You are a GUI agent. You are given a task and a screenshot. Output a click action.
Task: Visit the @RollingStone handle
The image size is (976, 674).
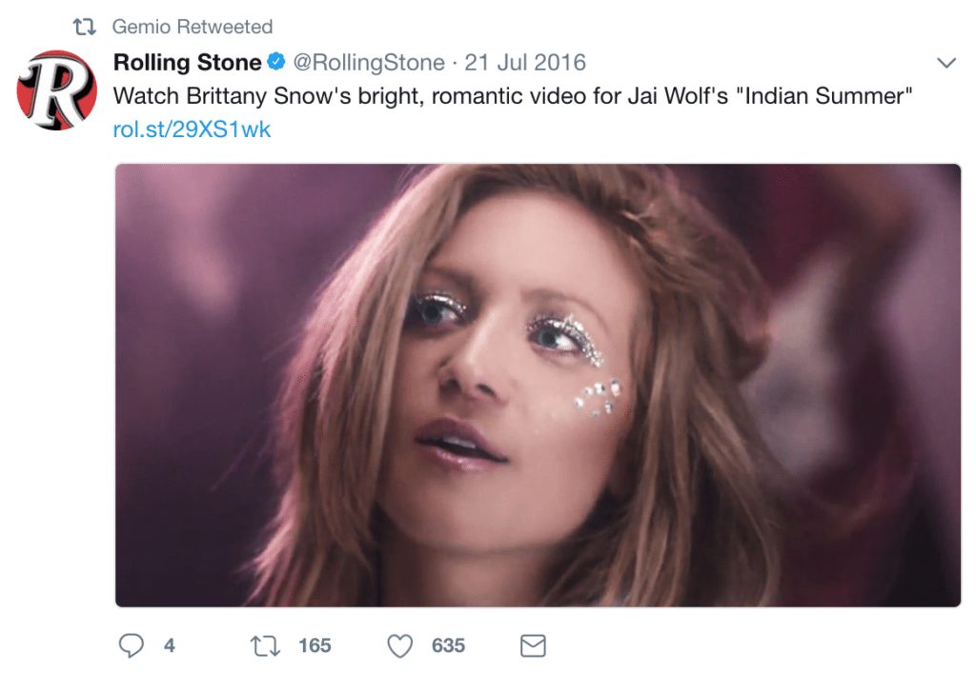click(369, 62)
